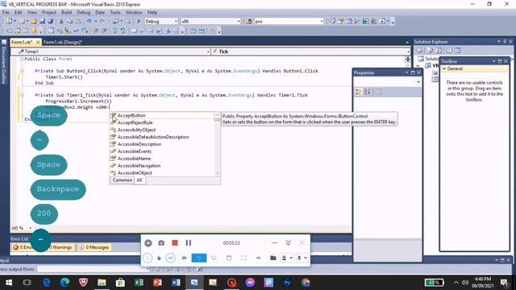Pause the screen recording

tap(188, 243)
